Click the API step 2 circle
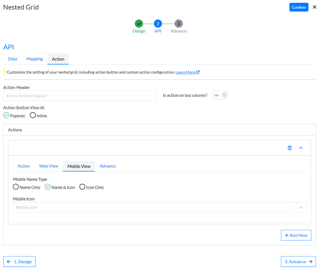This screenshot has height=270, width=319. (x=158, y=24)
